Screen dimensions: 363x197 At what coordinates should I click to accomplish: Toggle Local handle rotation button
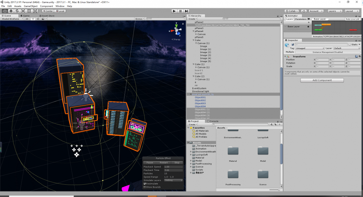[x=60, y=11]
